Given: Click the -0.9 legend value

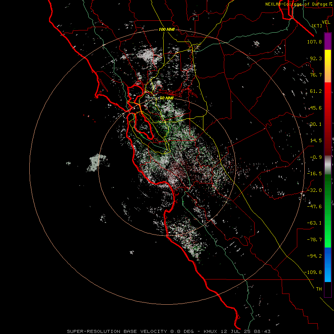Looking at the screenshot, I should click(x=316, y=157).
